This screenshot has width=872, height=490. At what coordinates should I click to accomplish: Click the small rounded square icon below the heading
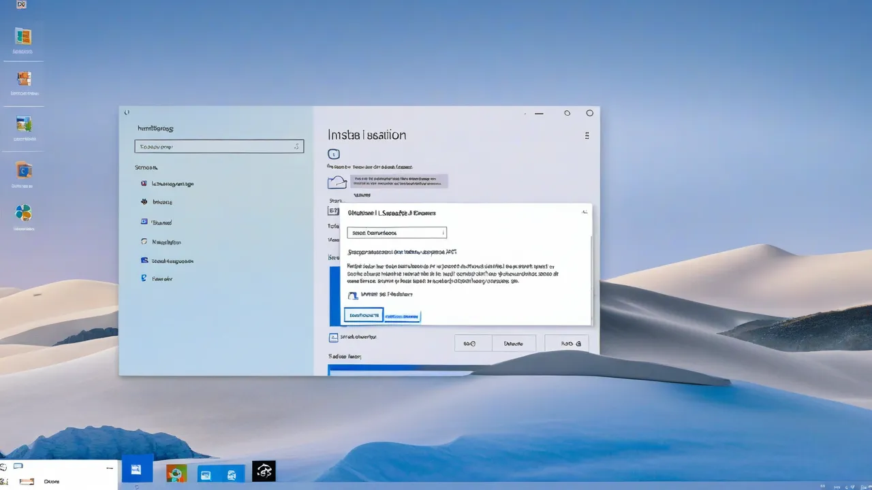(x=333, y=154)
